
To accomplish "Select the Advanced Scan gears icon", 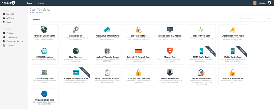I will [76, 30].
